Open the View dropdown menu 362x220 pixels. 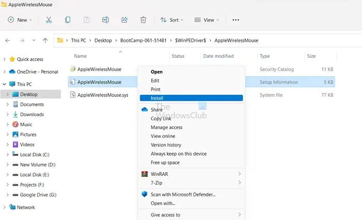coord(206,20)
